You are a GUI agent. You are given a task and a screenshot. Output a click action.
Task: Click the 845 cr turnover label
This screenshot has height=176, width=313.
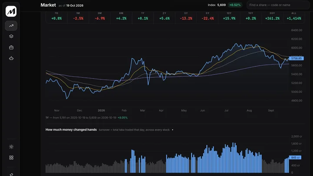[x=295, y=157]
